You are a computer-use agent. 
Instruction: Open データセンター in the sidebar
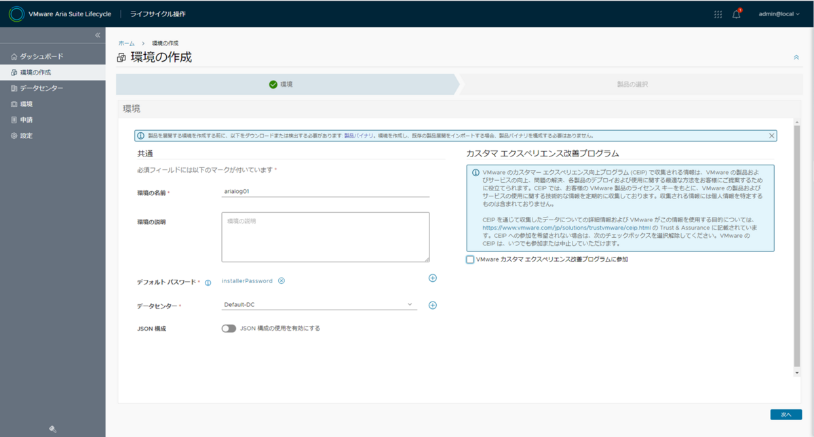pyautogui.click(x=52, y=88)
